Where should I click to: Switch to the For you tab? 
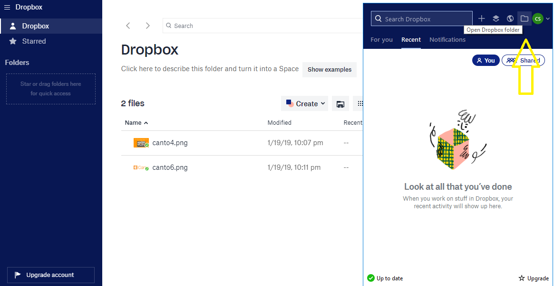pos(381,40)
